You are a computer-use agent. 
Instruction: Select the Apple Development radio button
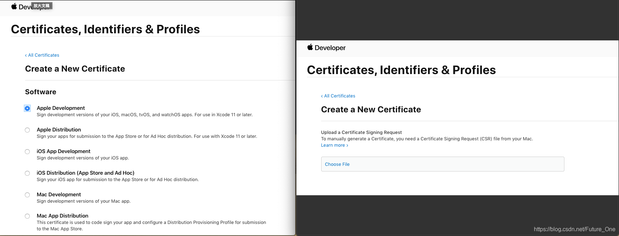27,108
